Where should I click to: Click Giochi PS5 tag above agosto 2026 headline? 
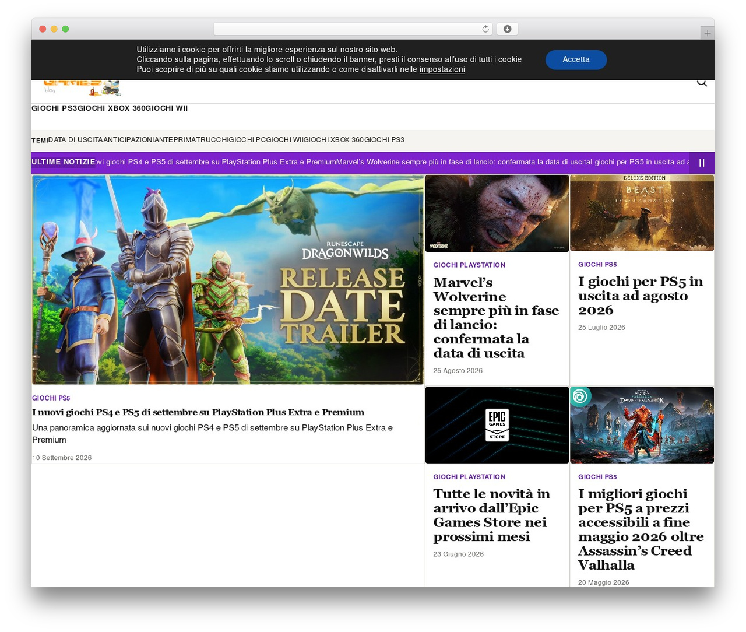pos(597,265)
